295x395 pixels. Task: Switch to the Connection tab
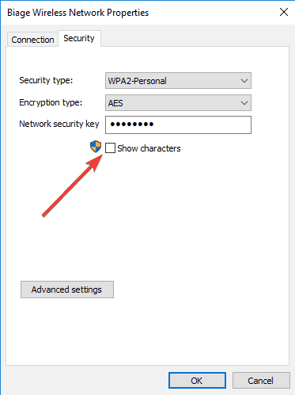point(32,40)
